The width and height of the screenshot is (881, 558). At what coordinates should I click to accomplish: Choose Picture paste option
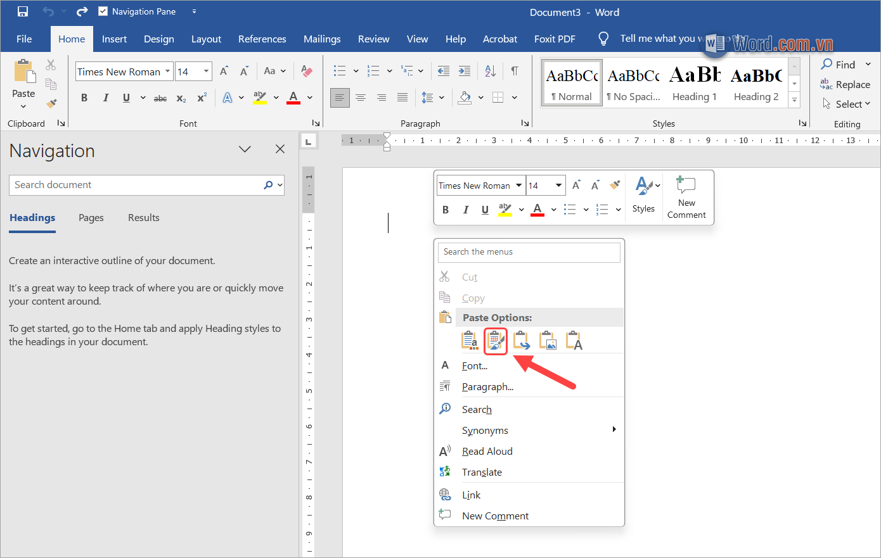548,341
